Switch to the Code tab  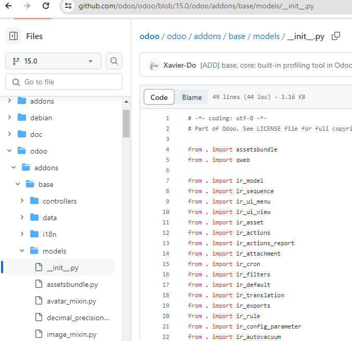(x=159, y=97)
